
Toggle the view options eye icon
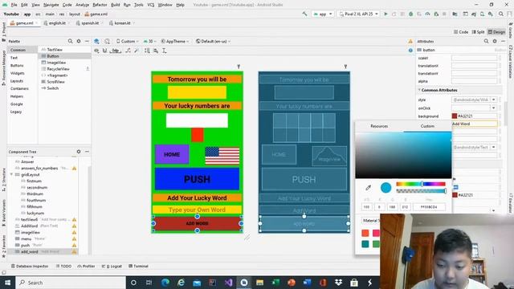click(96, 51)
